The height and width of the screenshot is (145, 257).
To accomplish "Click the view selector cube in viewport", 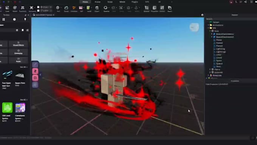I will click(194, 27).
